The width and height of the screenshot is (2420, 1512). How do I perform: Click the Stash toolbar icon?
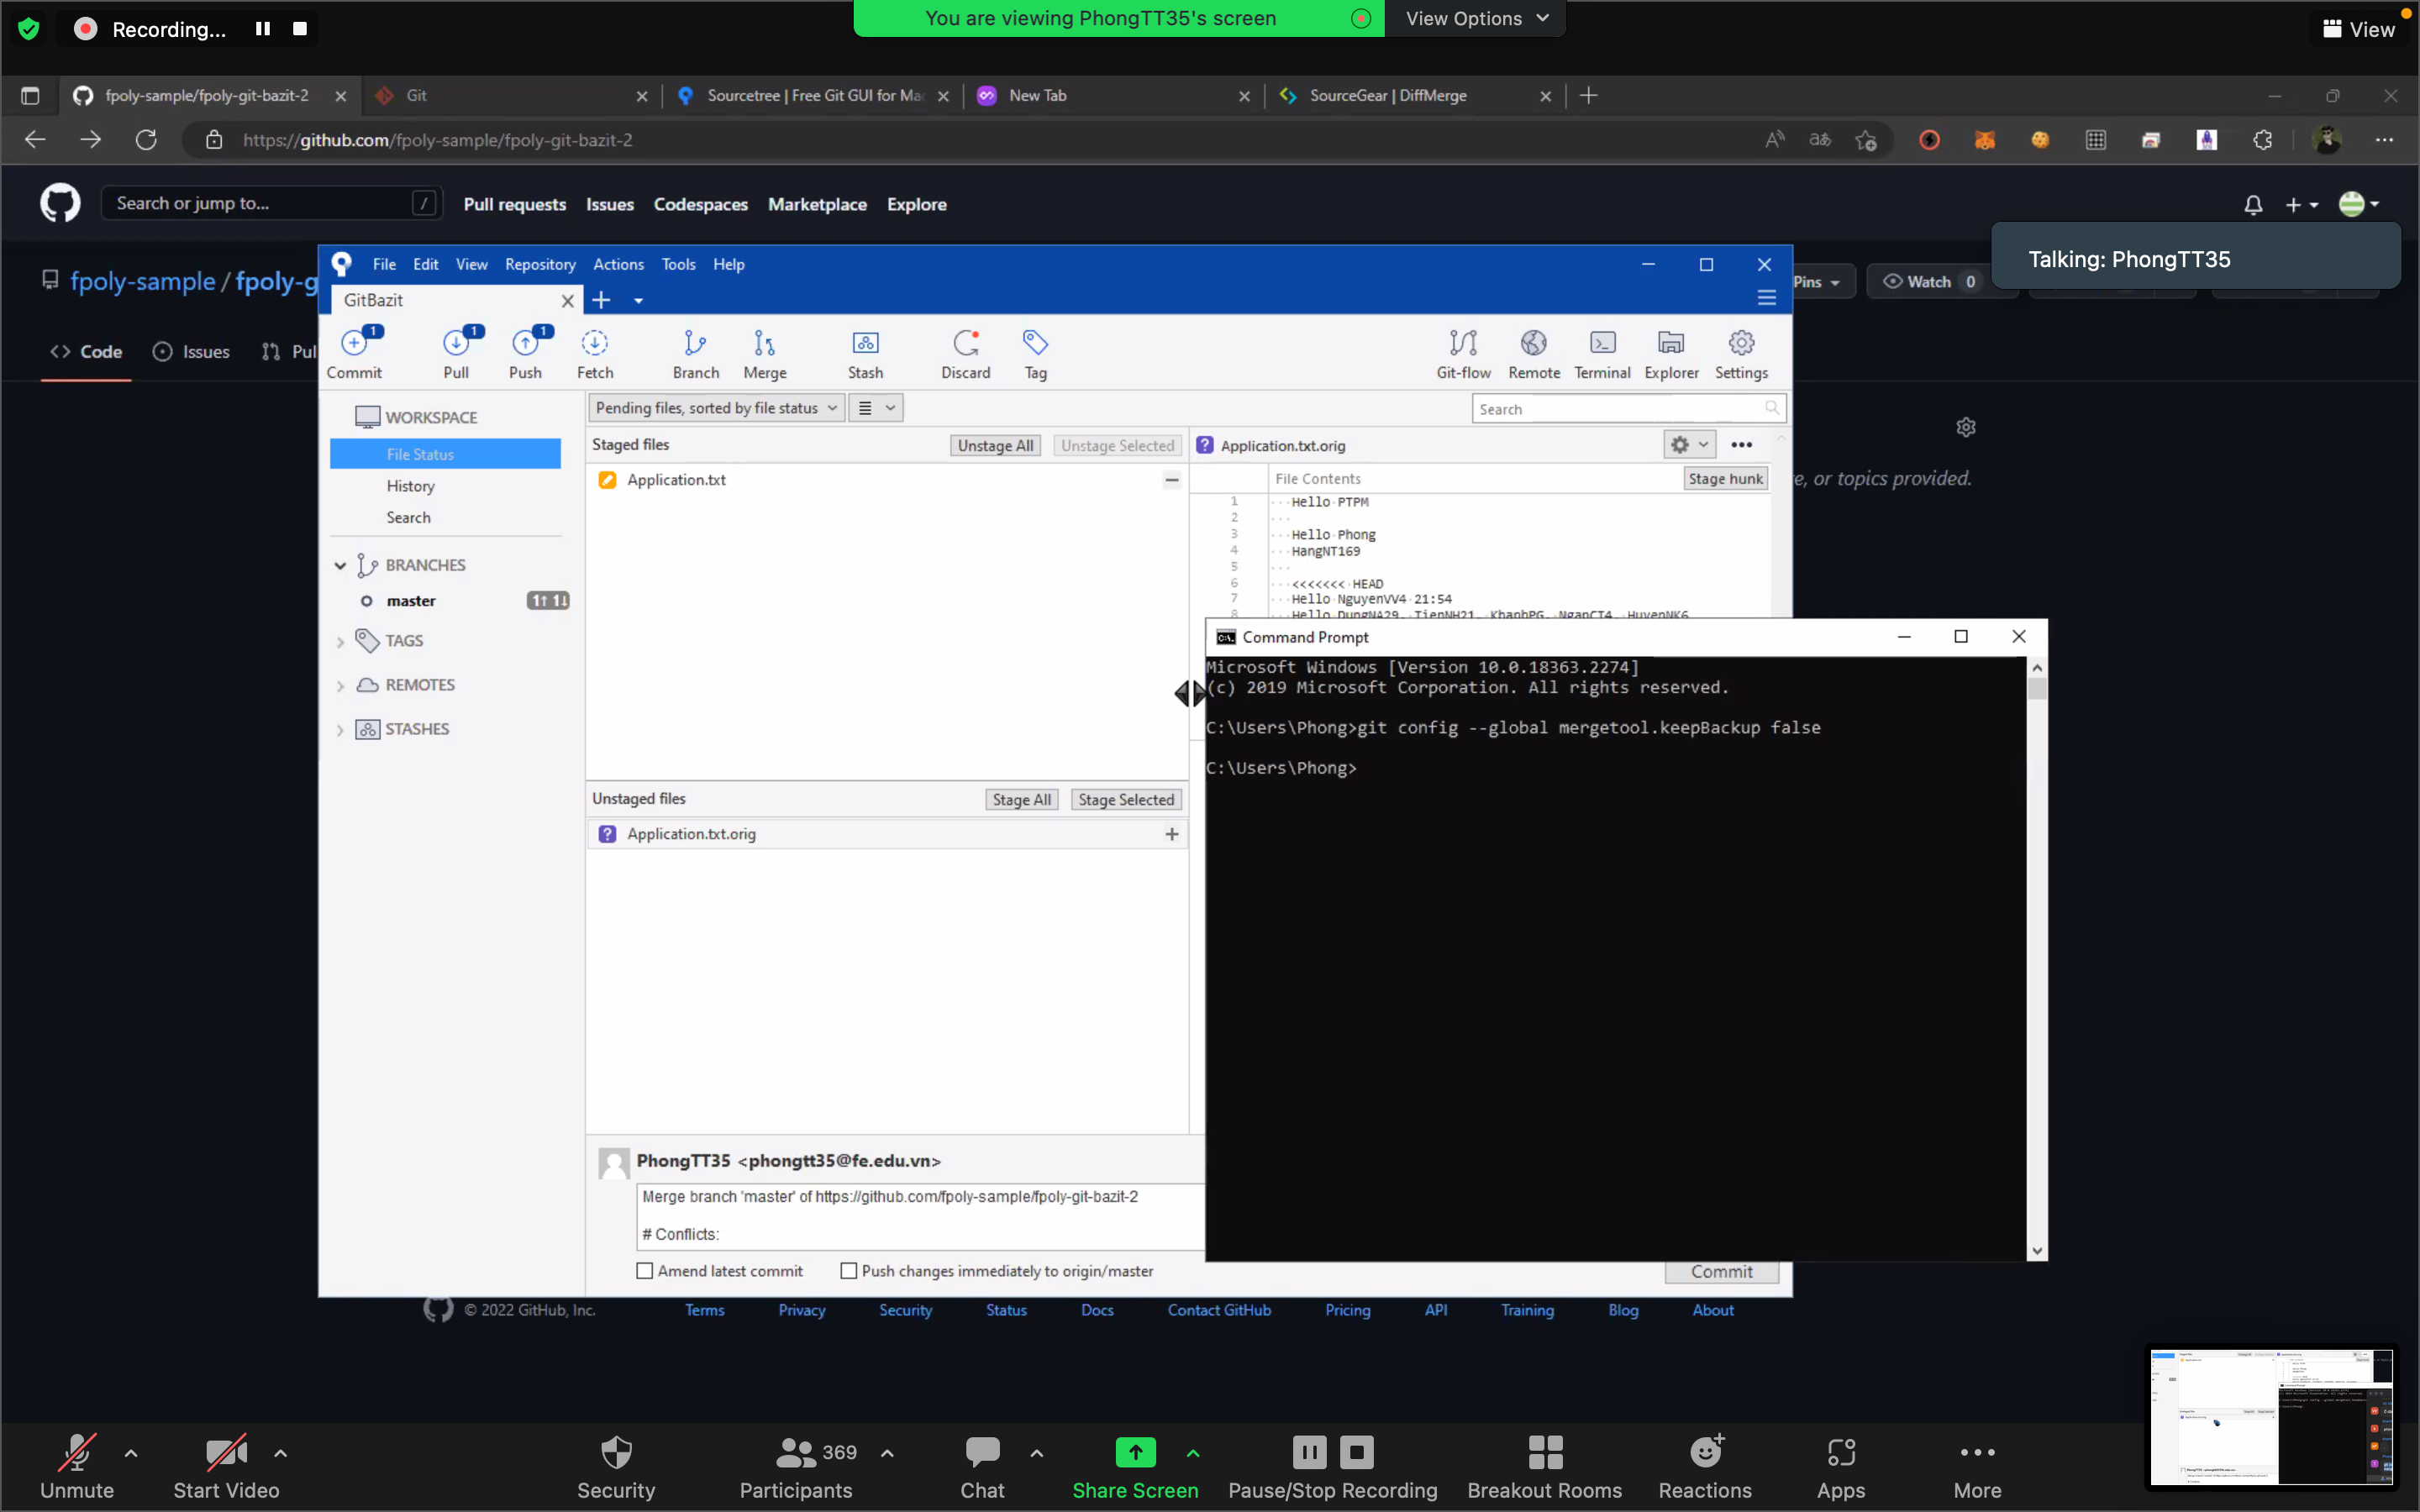(865, 354)
